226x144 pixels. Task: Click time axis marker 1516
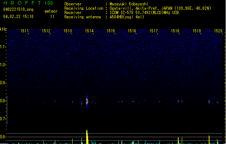pos(132,31)
